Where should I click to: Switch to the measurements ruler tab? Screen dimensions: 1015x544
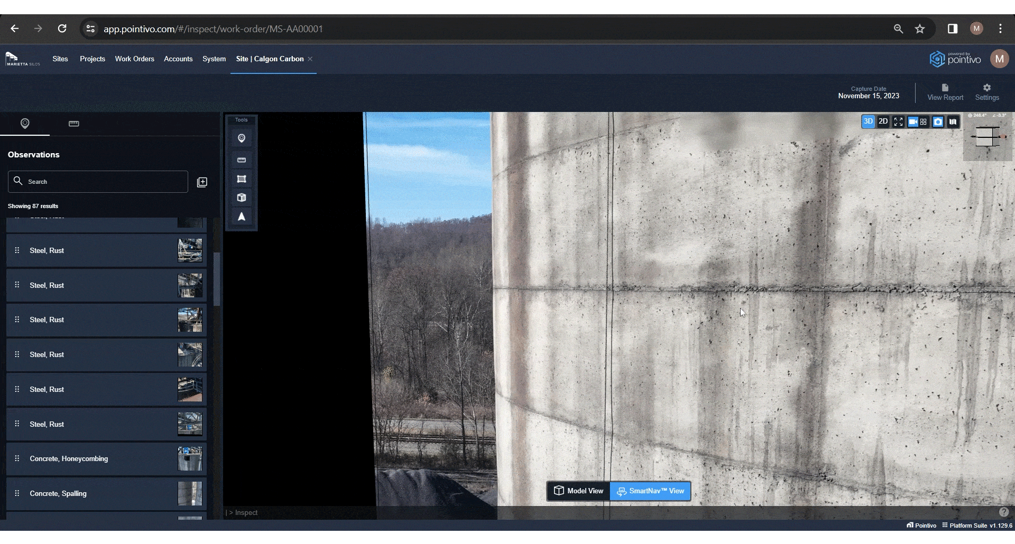point(74,124)
